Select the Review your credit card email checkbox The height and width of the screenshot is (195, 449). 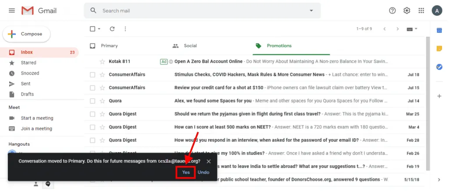coord(93,88)
